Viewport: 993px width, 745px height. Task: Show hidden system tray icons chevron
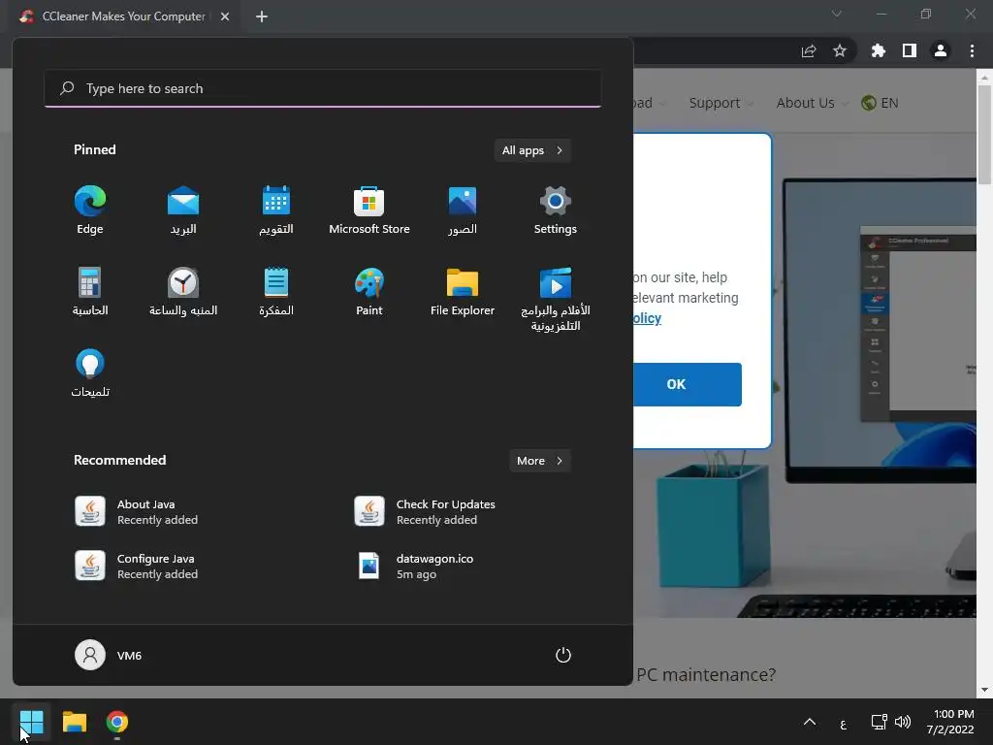tap(810, 722)
